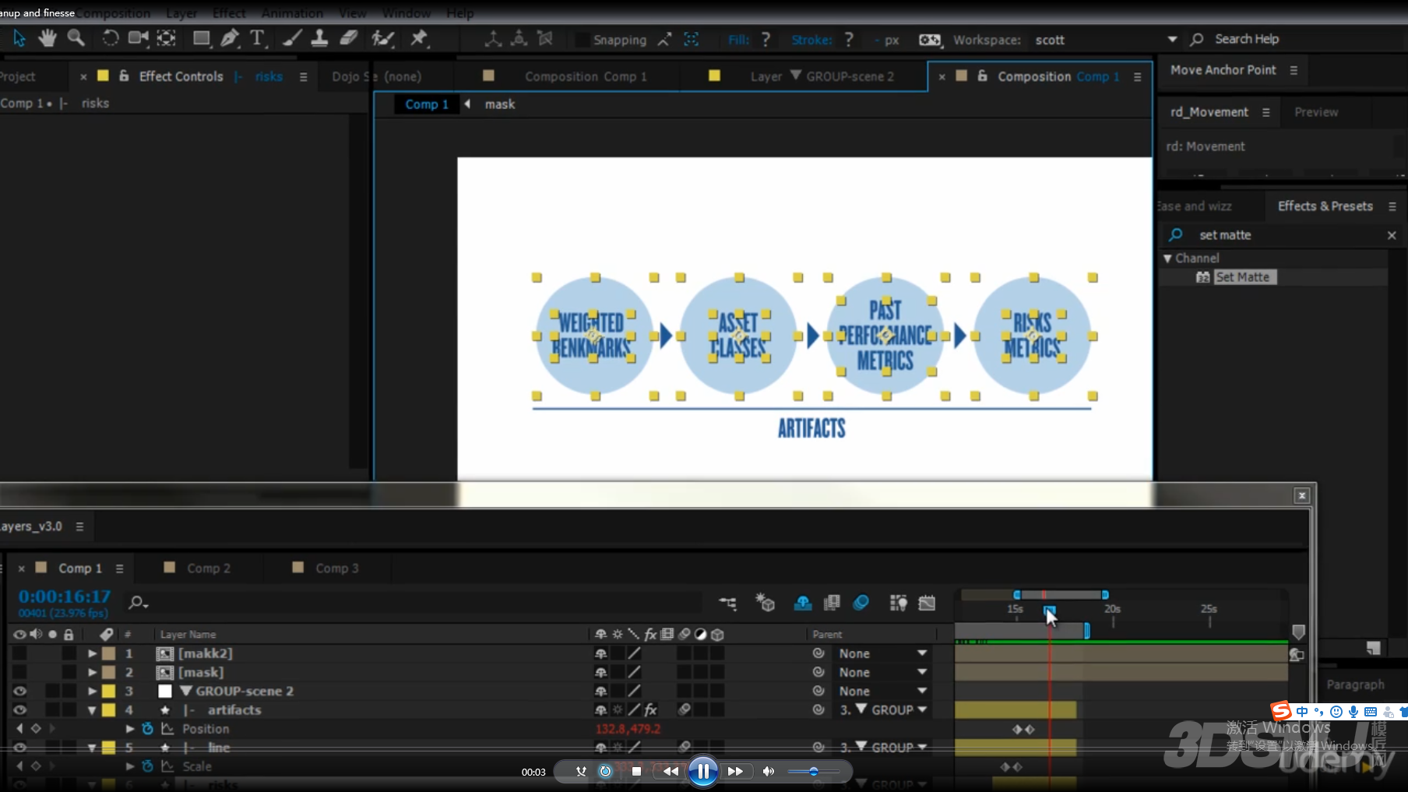
Task: Select the Puppet Pin tool
Action: (419, 38)
